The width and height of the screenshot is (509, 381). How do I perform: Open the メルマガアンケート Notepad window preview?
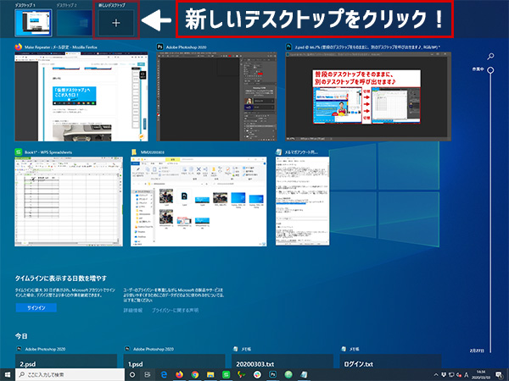coord(302,202)
